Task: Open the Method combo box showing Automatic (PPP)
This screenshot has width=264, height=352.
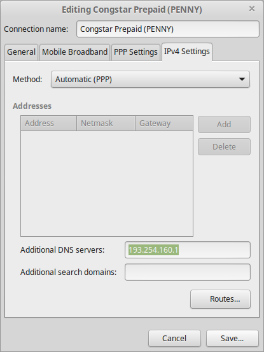Action: (x=150, y=79)
